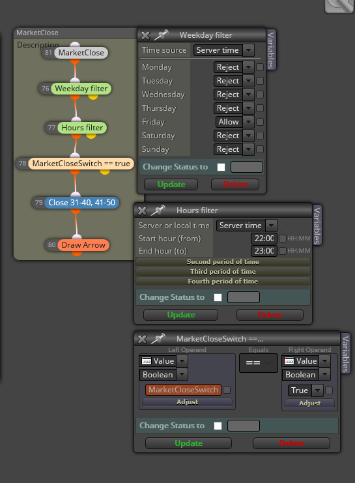The width and height of the screenshot is (355, 483).
Task: Click Delete in MarketCloseSwitch panel
Action: coord(291,443)
